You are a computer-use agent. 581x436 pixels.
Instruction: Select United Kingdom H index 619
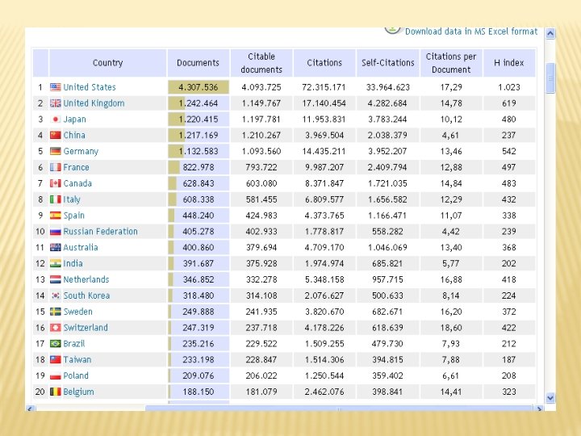point(509,103)
